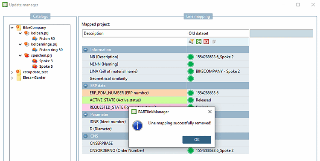Select Spoke 3 in the catalog tree
Viewport: 320px width, 161px height.
pos(46,61)
